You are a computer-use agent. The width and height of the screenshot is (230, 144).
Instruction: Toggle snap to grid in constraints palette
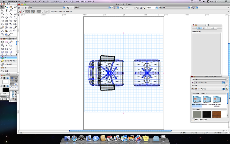point(12,78)
